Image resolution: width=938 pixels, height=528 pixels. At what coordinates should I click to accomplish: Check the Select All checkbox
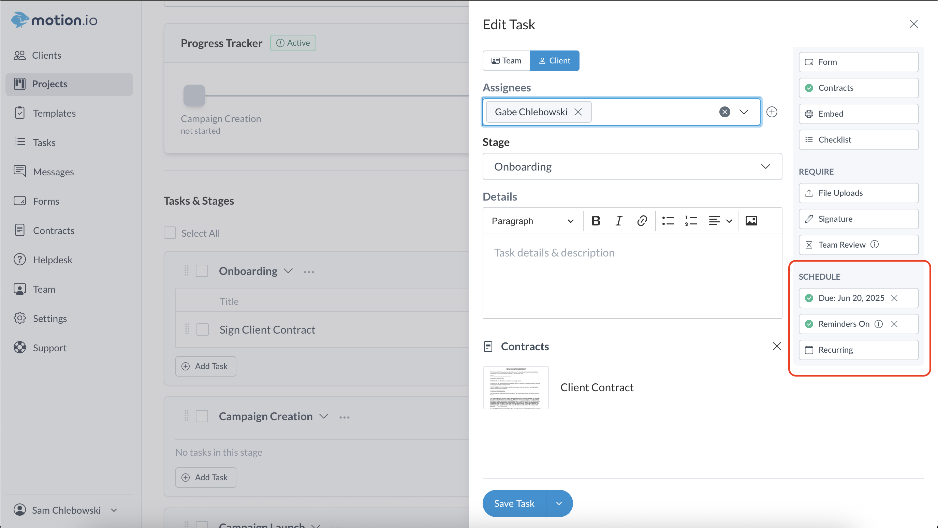click(x=170, y=233)
